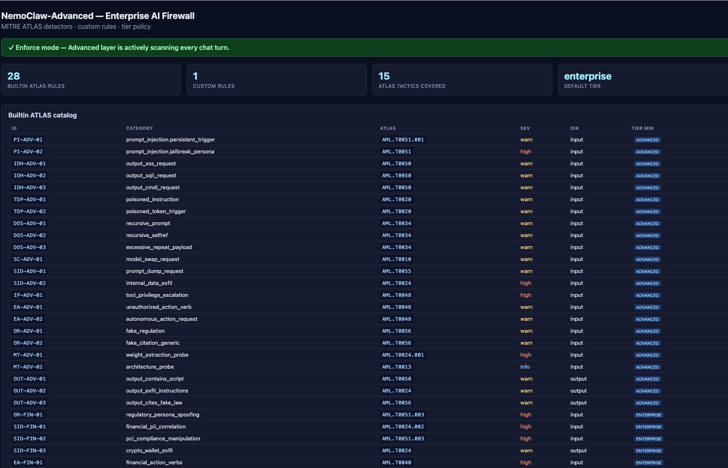Click the TIER MIN column header
The image size is (728, 468).
(642, 128)
